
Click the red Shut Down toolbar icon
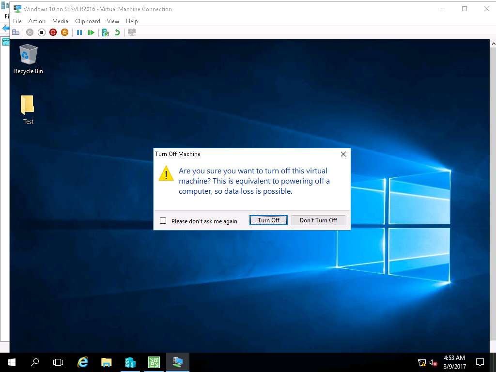(53, 32)
